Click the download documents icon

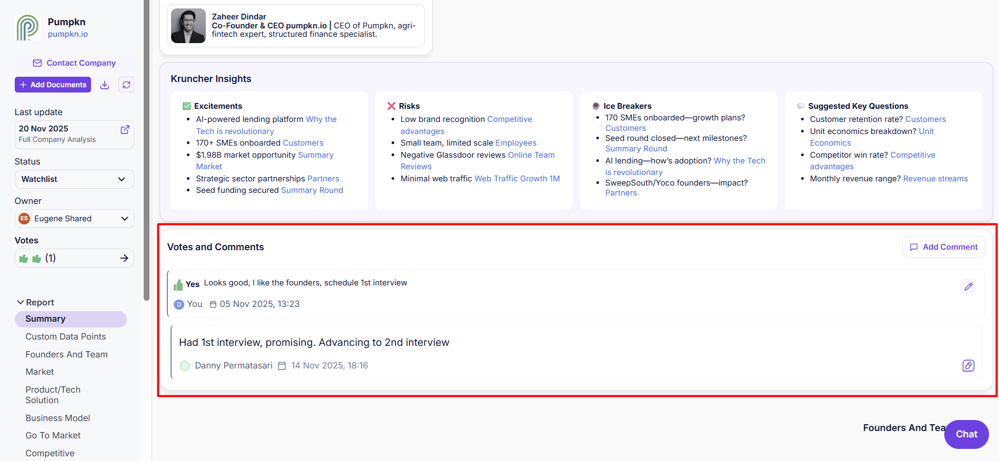click(105, 85)
